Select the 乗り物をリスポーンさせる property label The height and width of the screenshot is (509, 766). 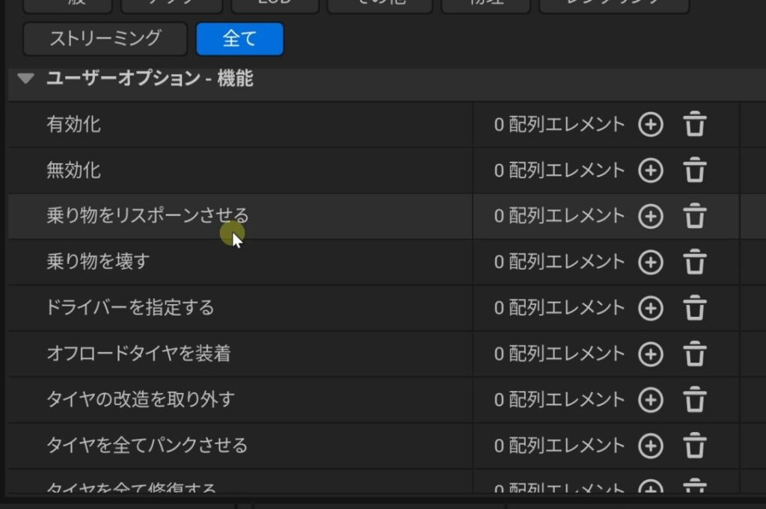pyautogui.click(x=147, y=216)
